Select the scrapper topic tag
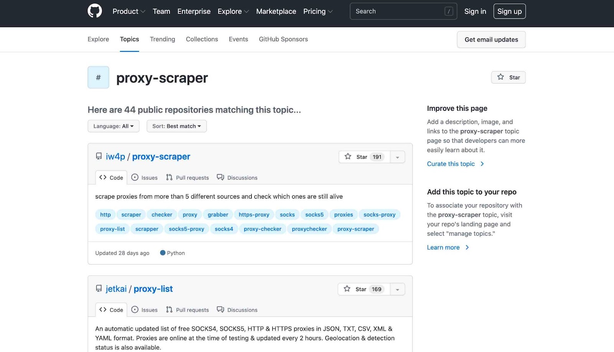This screenshot has height=352, width=614. (147, 229)
